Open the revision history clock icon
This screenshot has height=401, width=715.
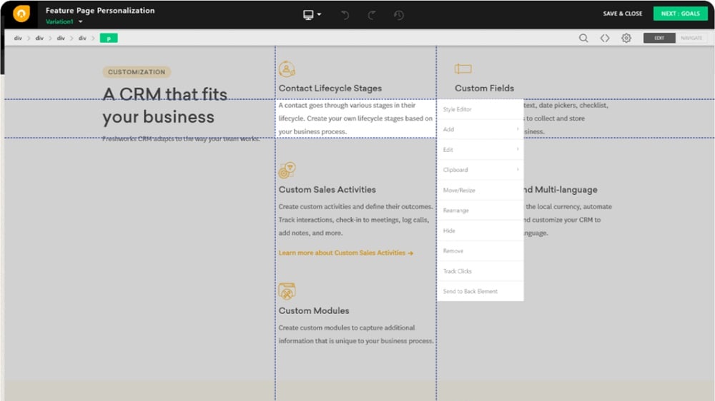[398, 16]
